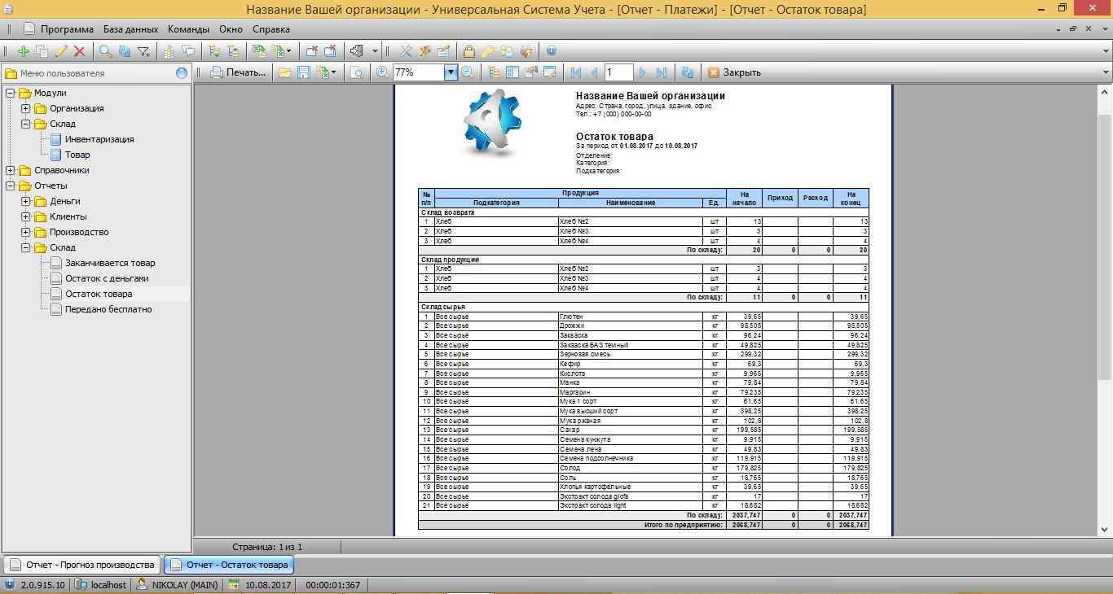Click the golden key icon
Screen dimensions: 1113x594
point(488,51)
